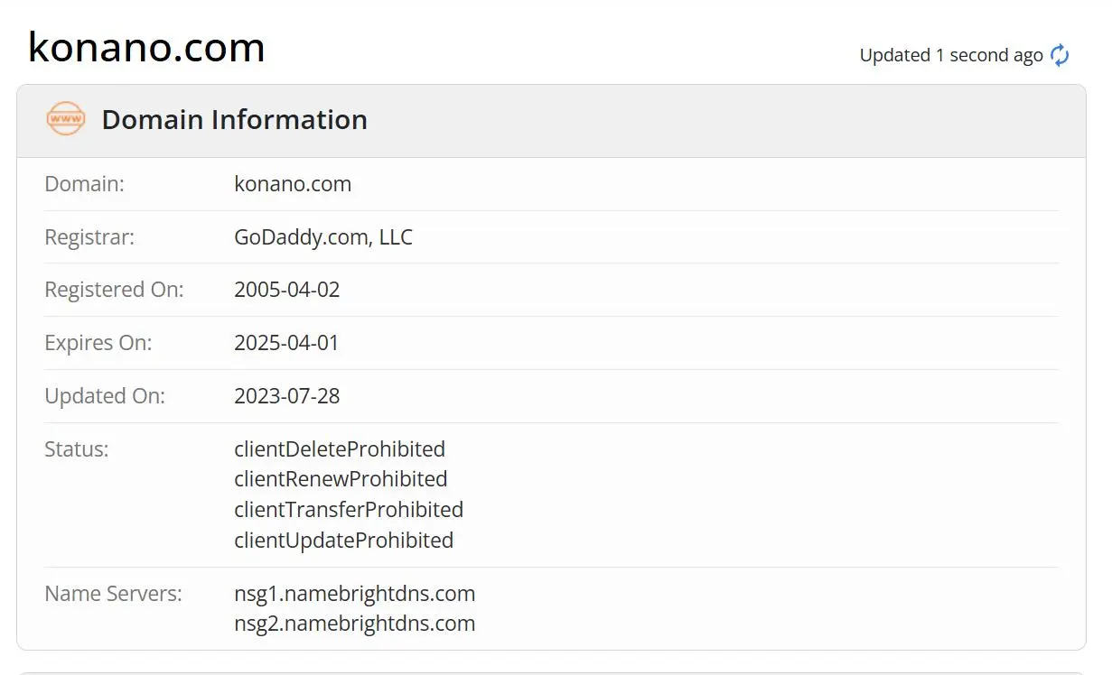Image resolution: width=1112 pixels, height=675 pixels.
Task: Click the blue refresh arrows icon
Action: pos(1060,55)
